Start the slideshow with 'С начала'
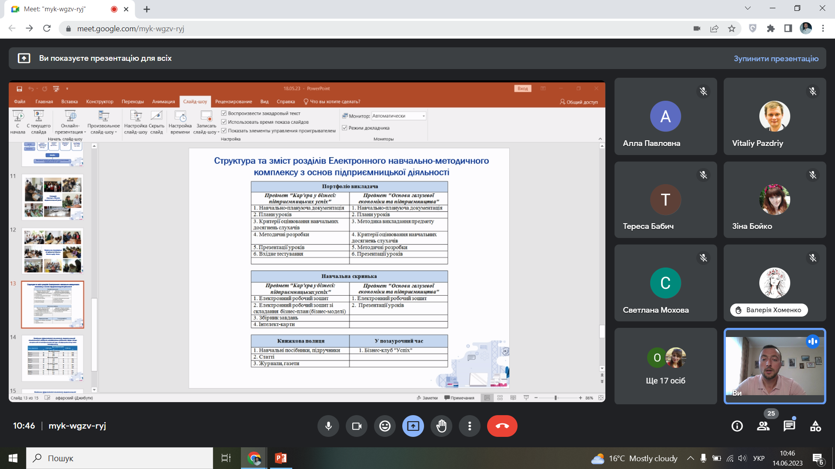This screenshot has height=469, width=835. 18,122
